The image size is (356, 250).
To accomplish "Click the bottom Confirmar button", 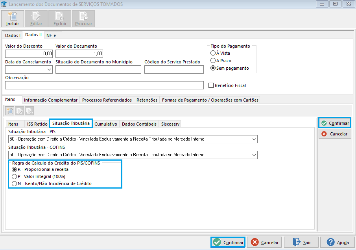I will [228, 242].
